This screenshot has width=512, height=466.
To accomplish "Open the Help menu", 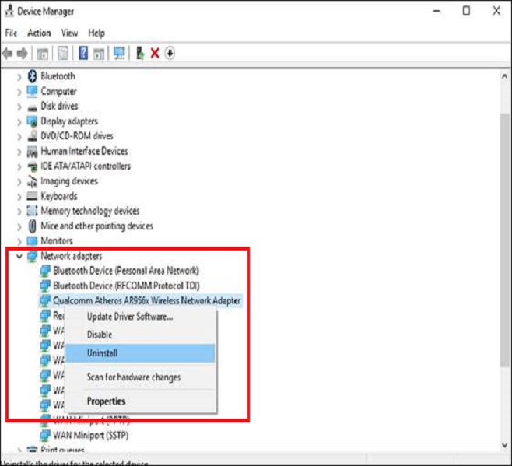I will point(96,33).
